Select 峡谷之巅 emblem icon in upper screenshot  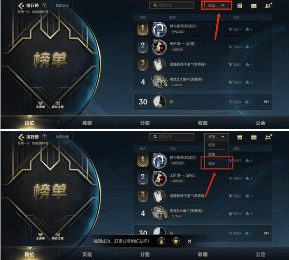(57, 104)
